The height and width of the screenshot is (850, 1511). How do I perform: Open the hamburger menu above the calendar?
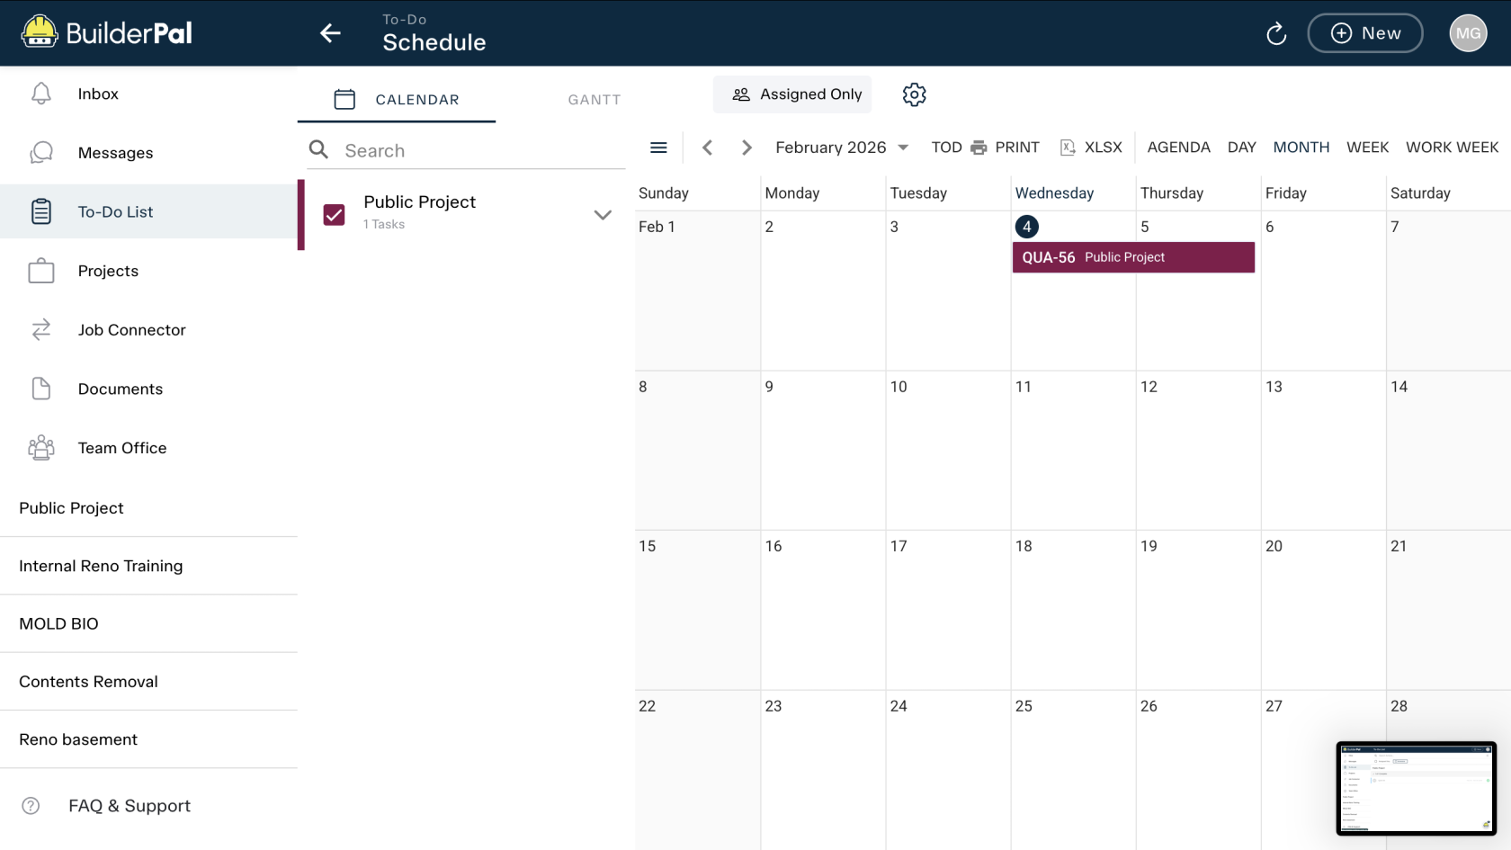point(658,148)
